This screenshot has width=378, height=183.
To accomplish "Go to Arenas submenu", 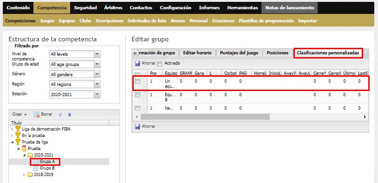I will click(x=178, y=21).
